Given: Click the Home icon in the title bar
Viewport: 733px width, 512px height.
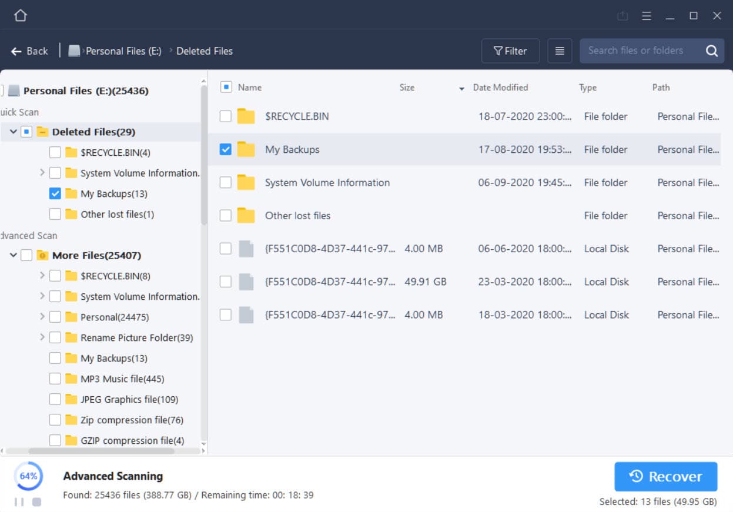Looking at the screenshot, I should coord(21,16).
